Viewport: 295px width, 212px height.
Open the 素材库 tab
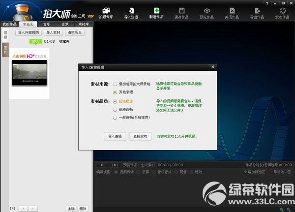tap(84, 24)
